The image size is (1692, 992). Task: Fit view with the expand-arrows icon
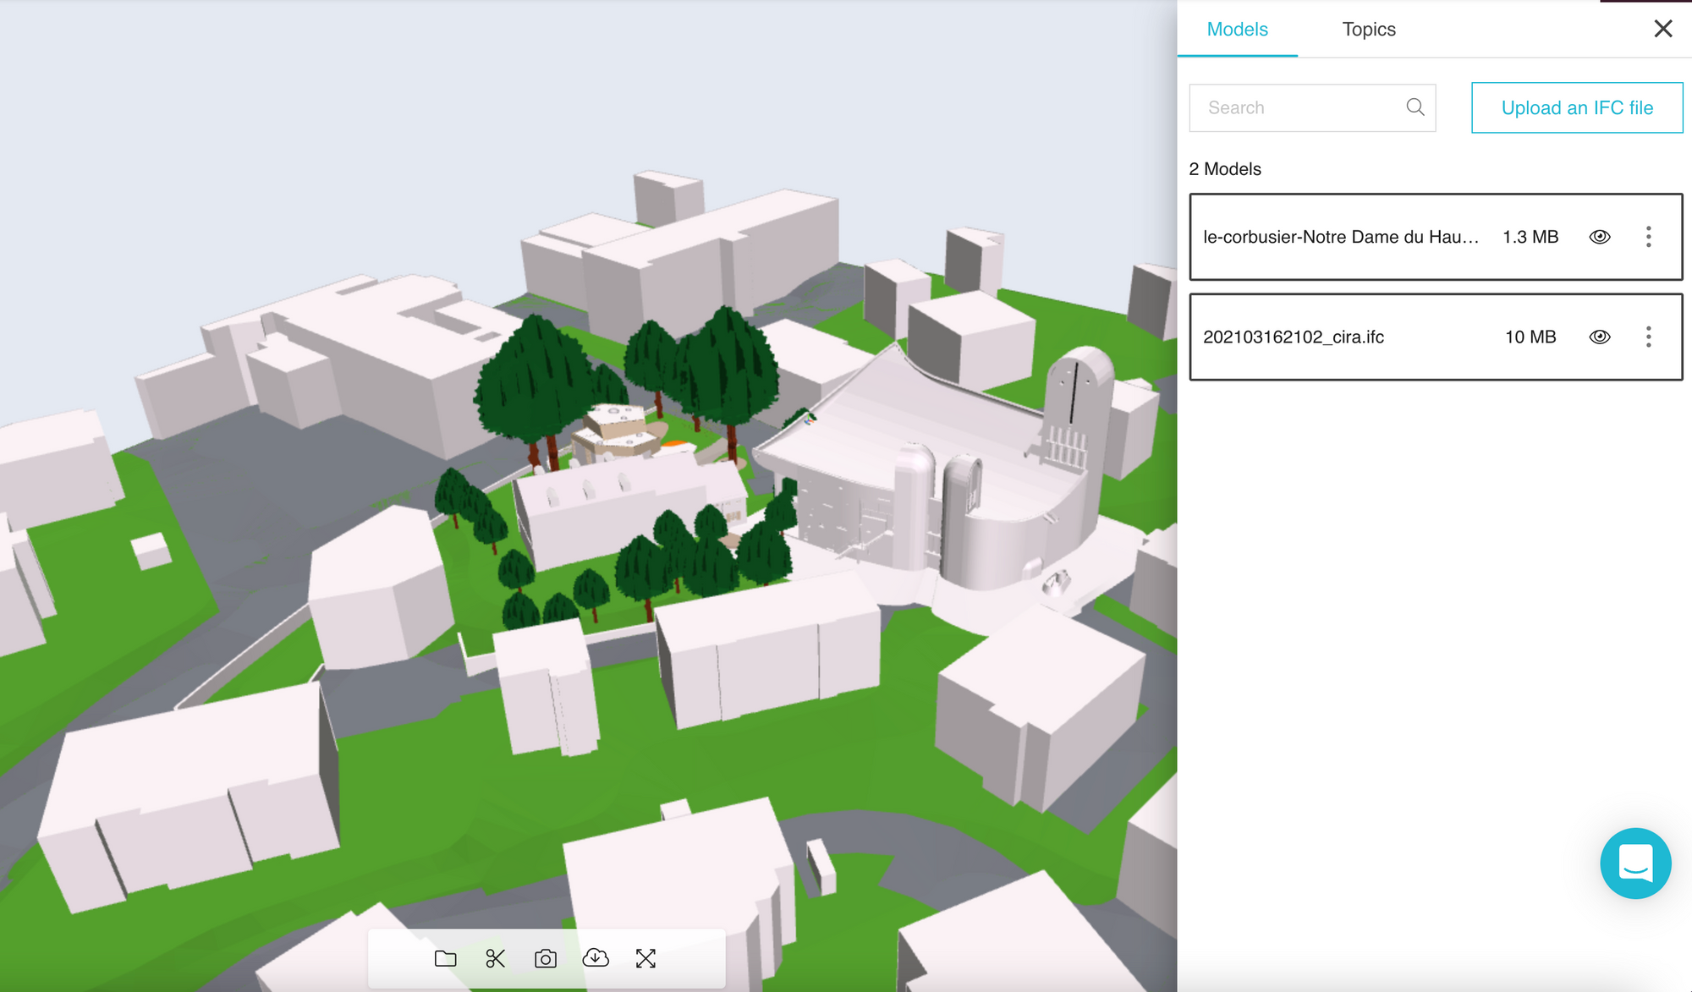(x=645, y=958)
